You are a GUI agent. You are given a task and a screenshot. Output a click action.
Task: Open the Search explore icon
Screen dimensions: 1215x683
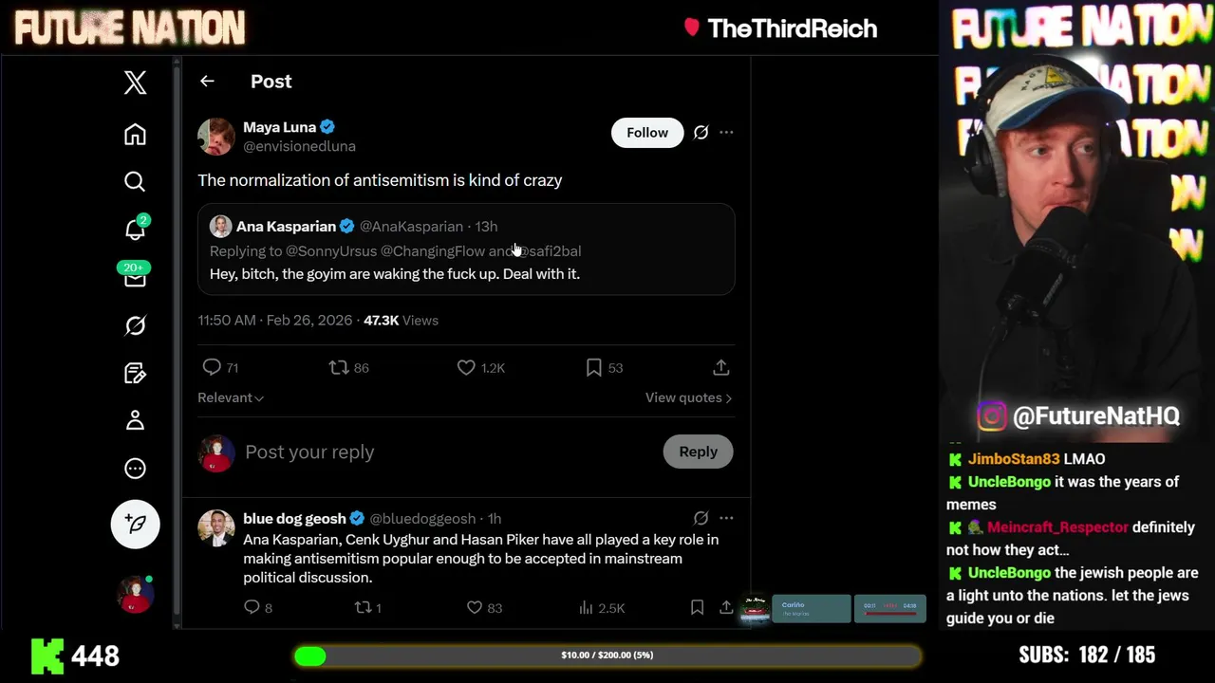tap(135, 181)
